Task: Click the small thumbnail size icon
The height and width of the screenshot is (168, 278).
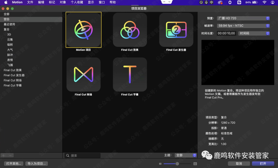Action: pos(160,163)
